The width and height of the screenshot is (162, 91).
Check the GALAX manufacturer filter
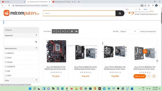click(x=6, y=62)
